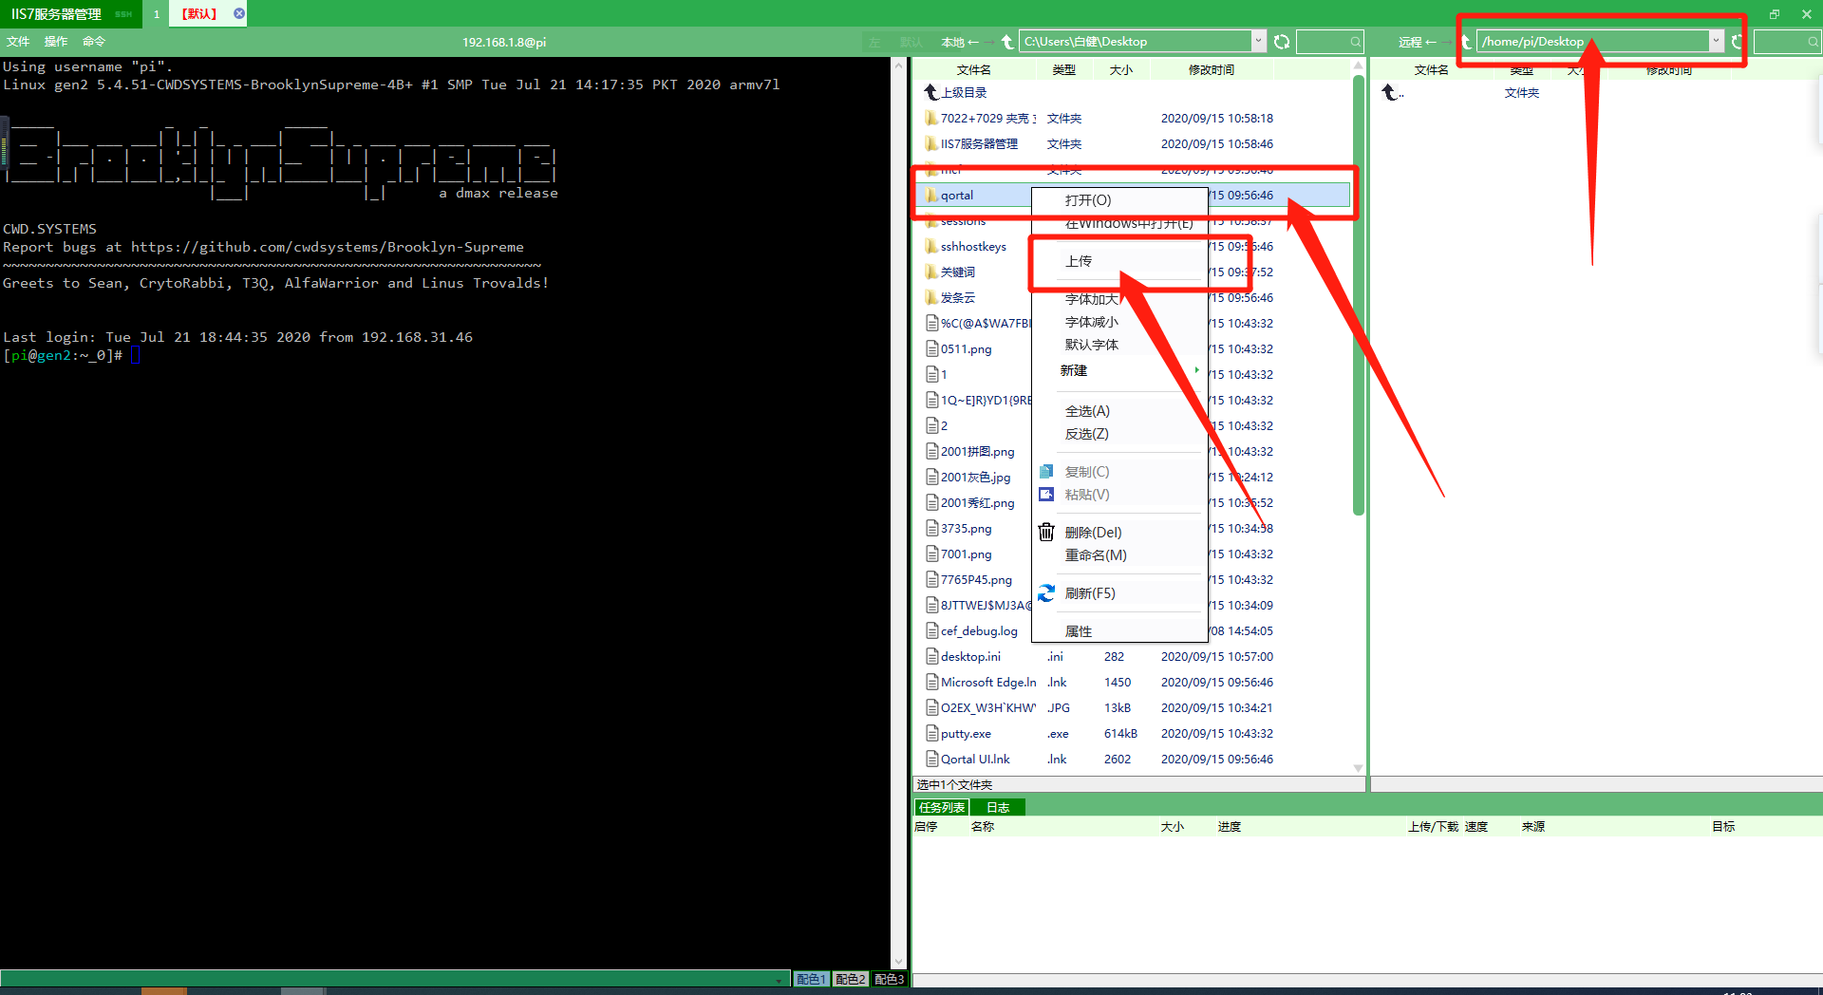Click the Qortal UI.lnk file icon
The image size is (1823, 995).
pos(932,760)
